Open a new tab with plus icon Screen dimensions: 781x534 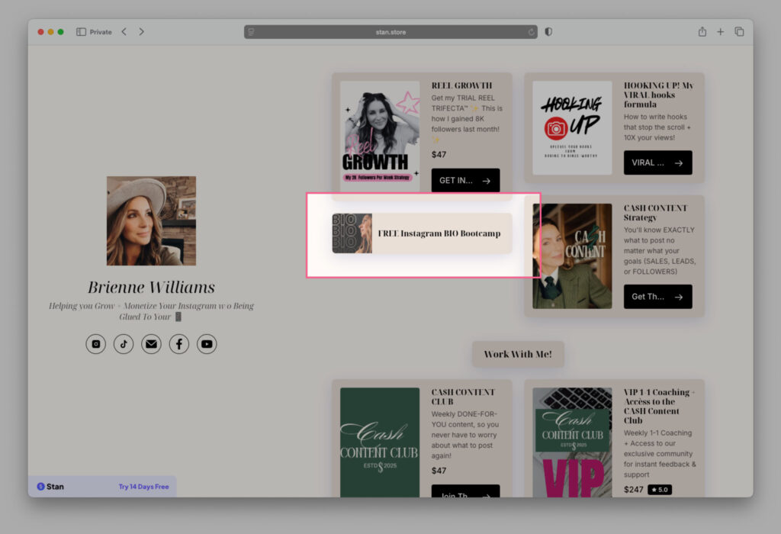coord(721,32)
